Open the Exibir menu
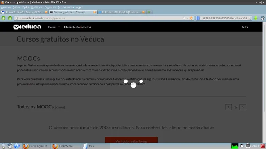The image size is (266, 149). [x=25, y=7]
